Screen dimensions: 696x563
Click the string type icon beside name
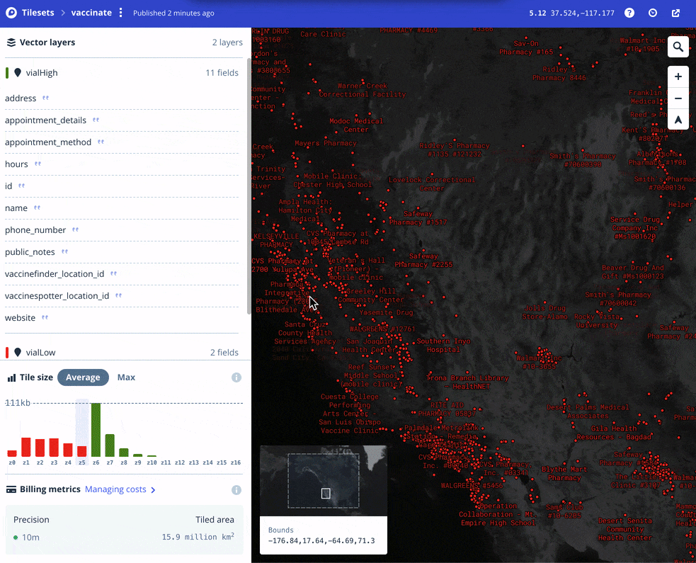click(x=38, y=207)
